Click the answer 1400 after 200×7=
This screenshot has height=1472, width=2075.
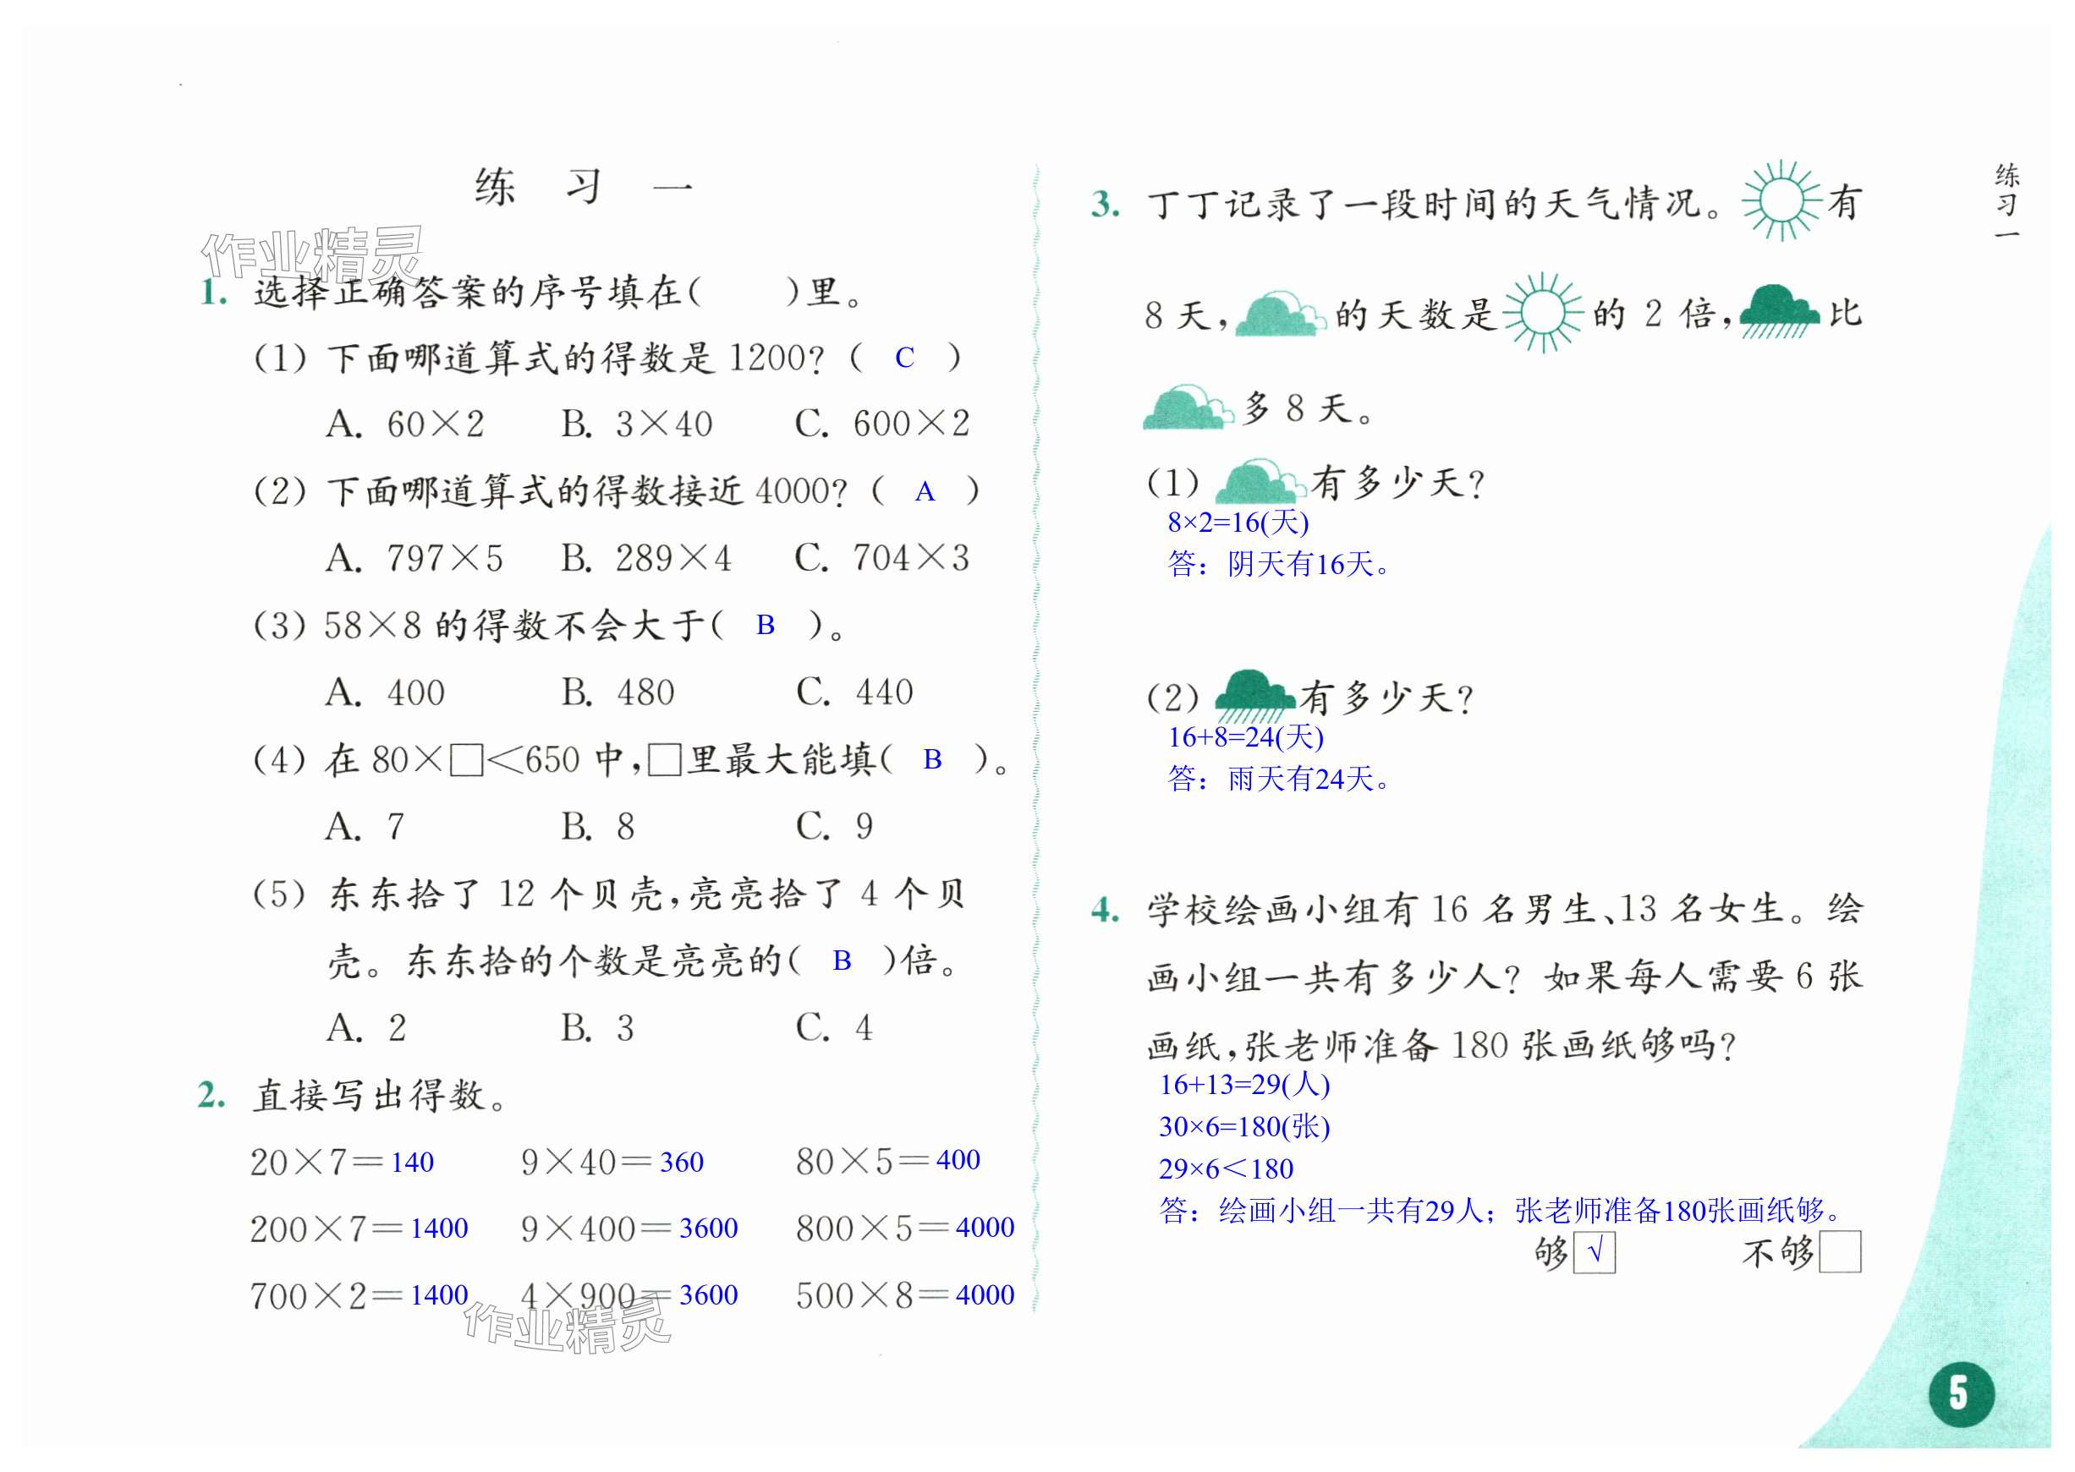coord(439,1229)
